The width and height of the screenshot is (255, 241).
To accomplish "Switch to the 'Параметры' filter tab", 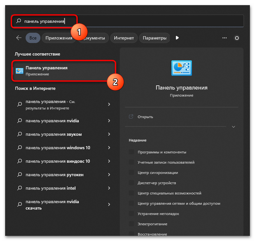I will pyautogui.click(x=154, y=38).
